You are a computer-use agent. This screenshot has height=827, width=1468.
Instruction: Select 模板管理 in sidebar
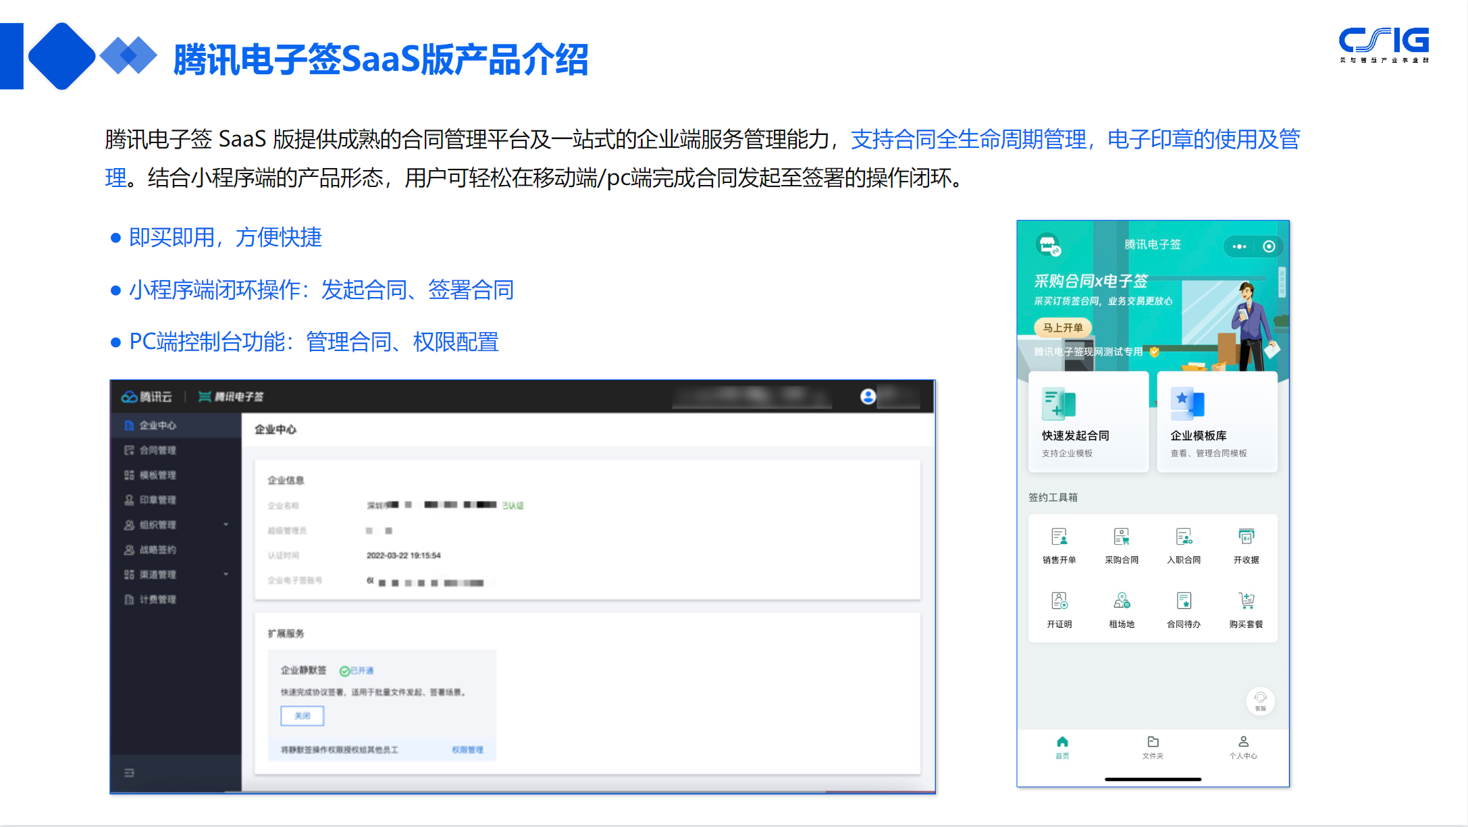[176, 475]
